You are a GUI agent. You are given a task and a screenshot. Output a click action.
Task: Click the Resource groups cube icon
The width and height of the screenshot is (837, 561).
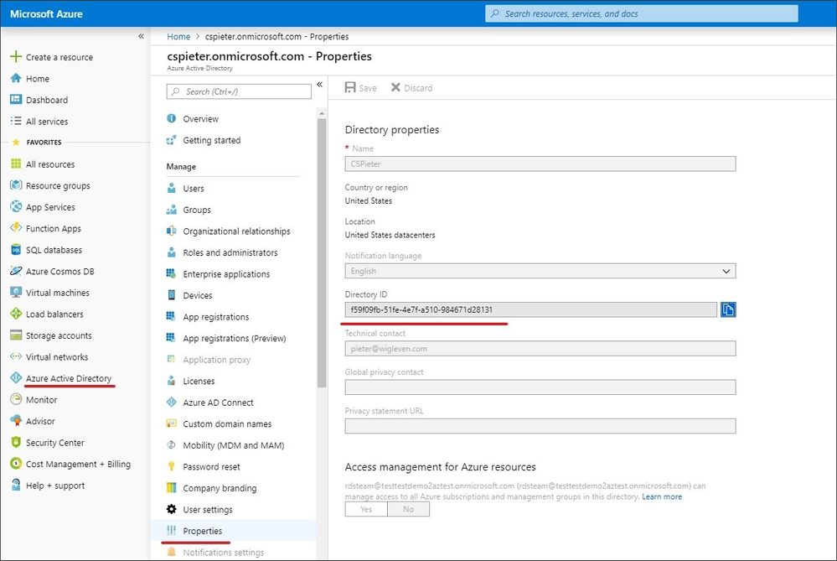tap(16, 185)
